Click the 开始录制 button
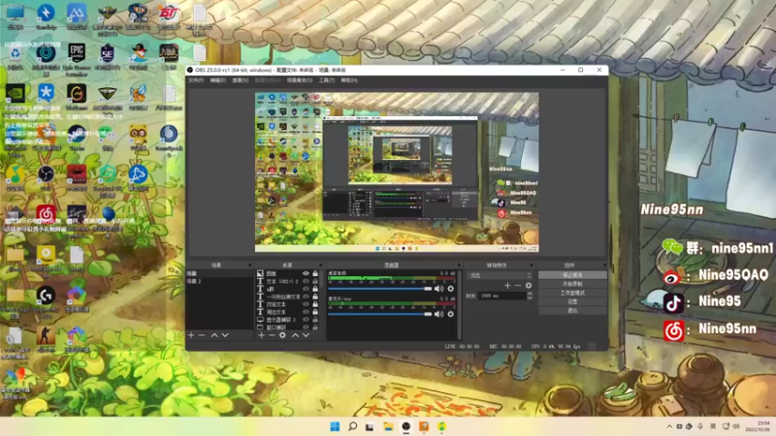This screenshot has height=436, width=776. pyautogui.click(x=572, y=284)
